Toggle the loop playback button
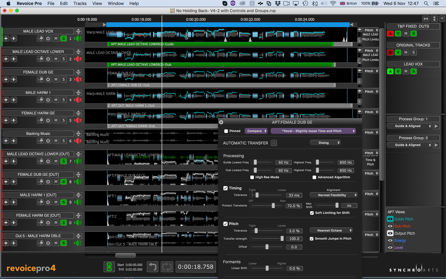 pos(167,267)
